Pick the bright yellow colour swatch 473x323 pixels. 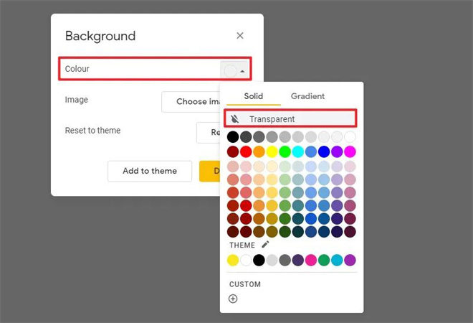point(272,151)
